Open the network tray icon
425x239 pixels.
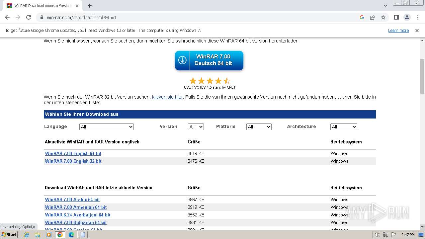point(385,235)
